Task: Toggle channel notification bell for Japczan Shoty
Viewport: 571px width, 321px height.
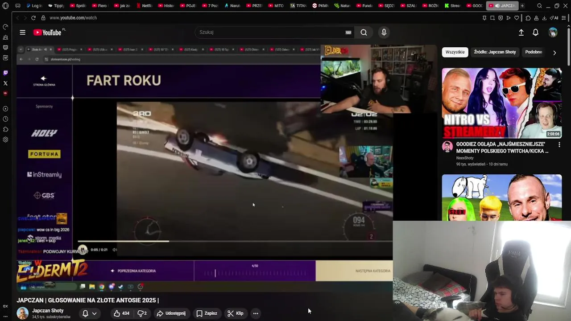Action: [85, 313]
